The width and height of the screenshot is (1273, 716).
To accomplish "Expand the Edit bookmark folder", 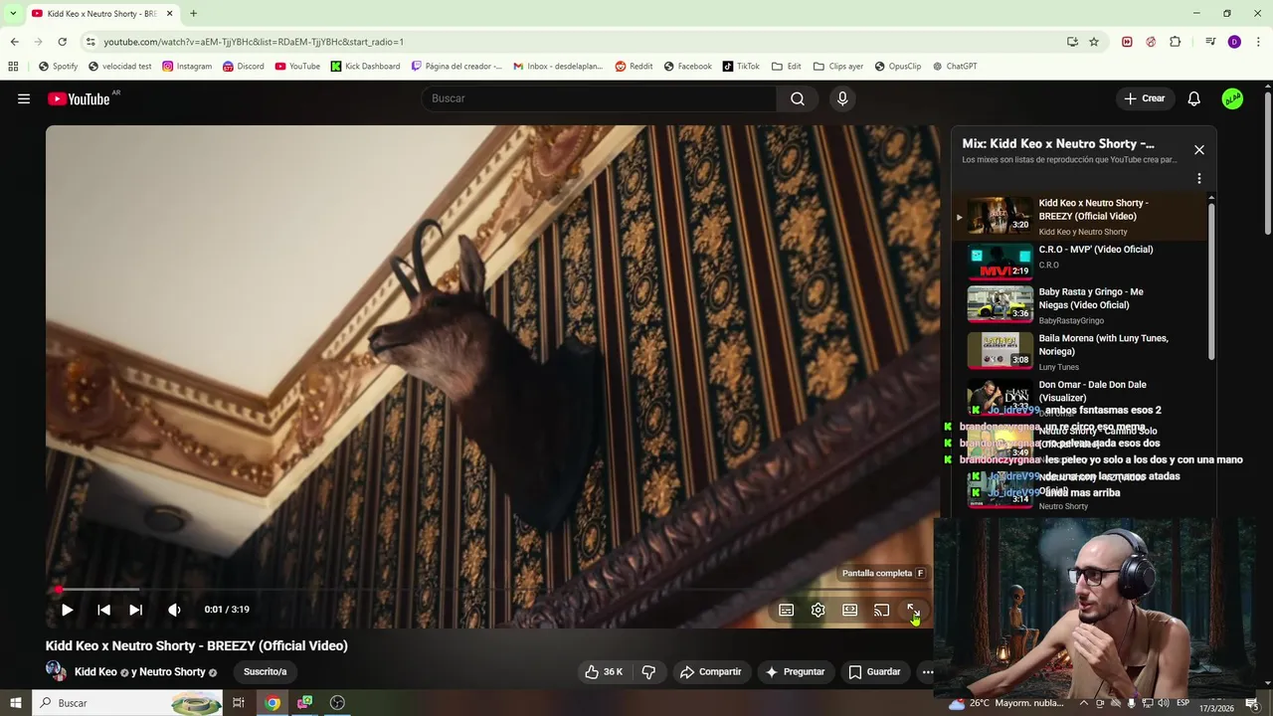I will 786,67.
